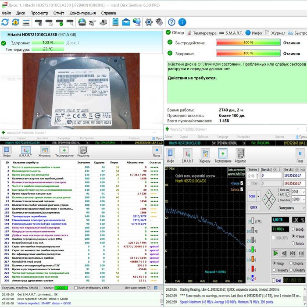This screenshot has height=307, width=307.
Task: Switch to Sentinel S.M.A.R.T. tab
Action: click(231, 33)
